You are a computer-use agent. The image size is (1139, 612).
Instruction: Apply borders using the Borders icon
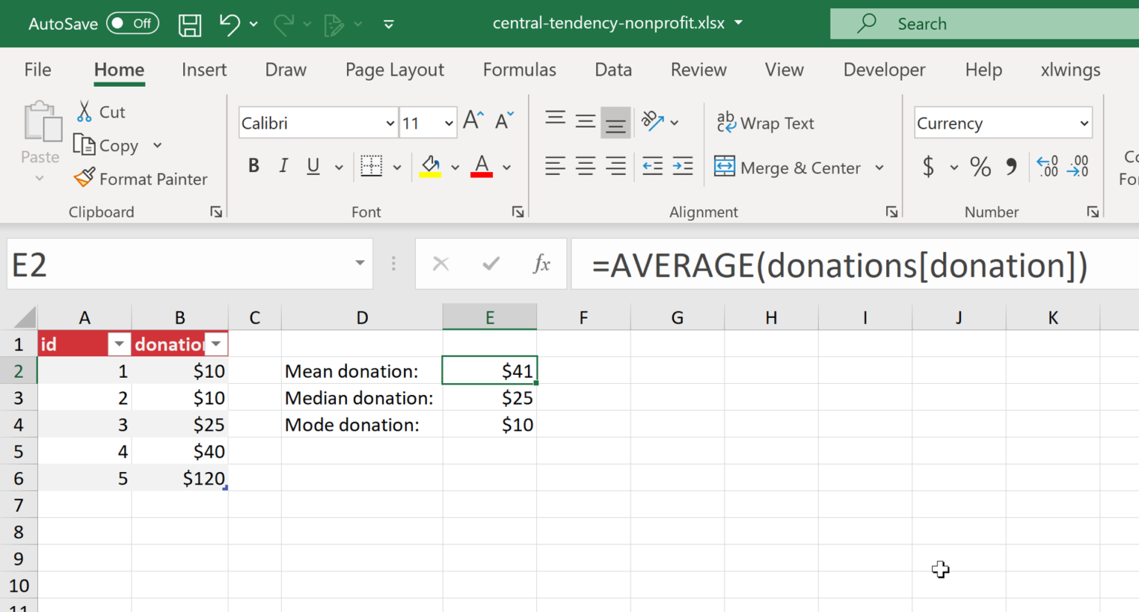click(372, 166)
